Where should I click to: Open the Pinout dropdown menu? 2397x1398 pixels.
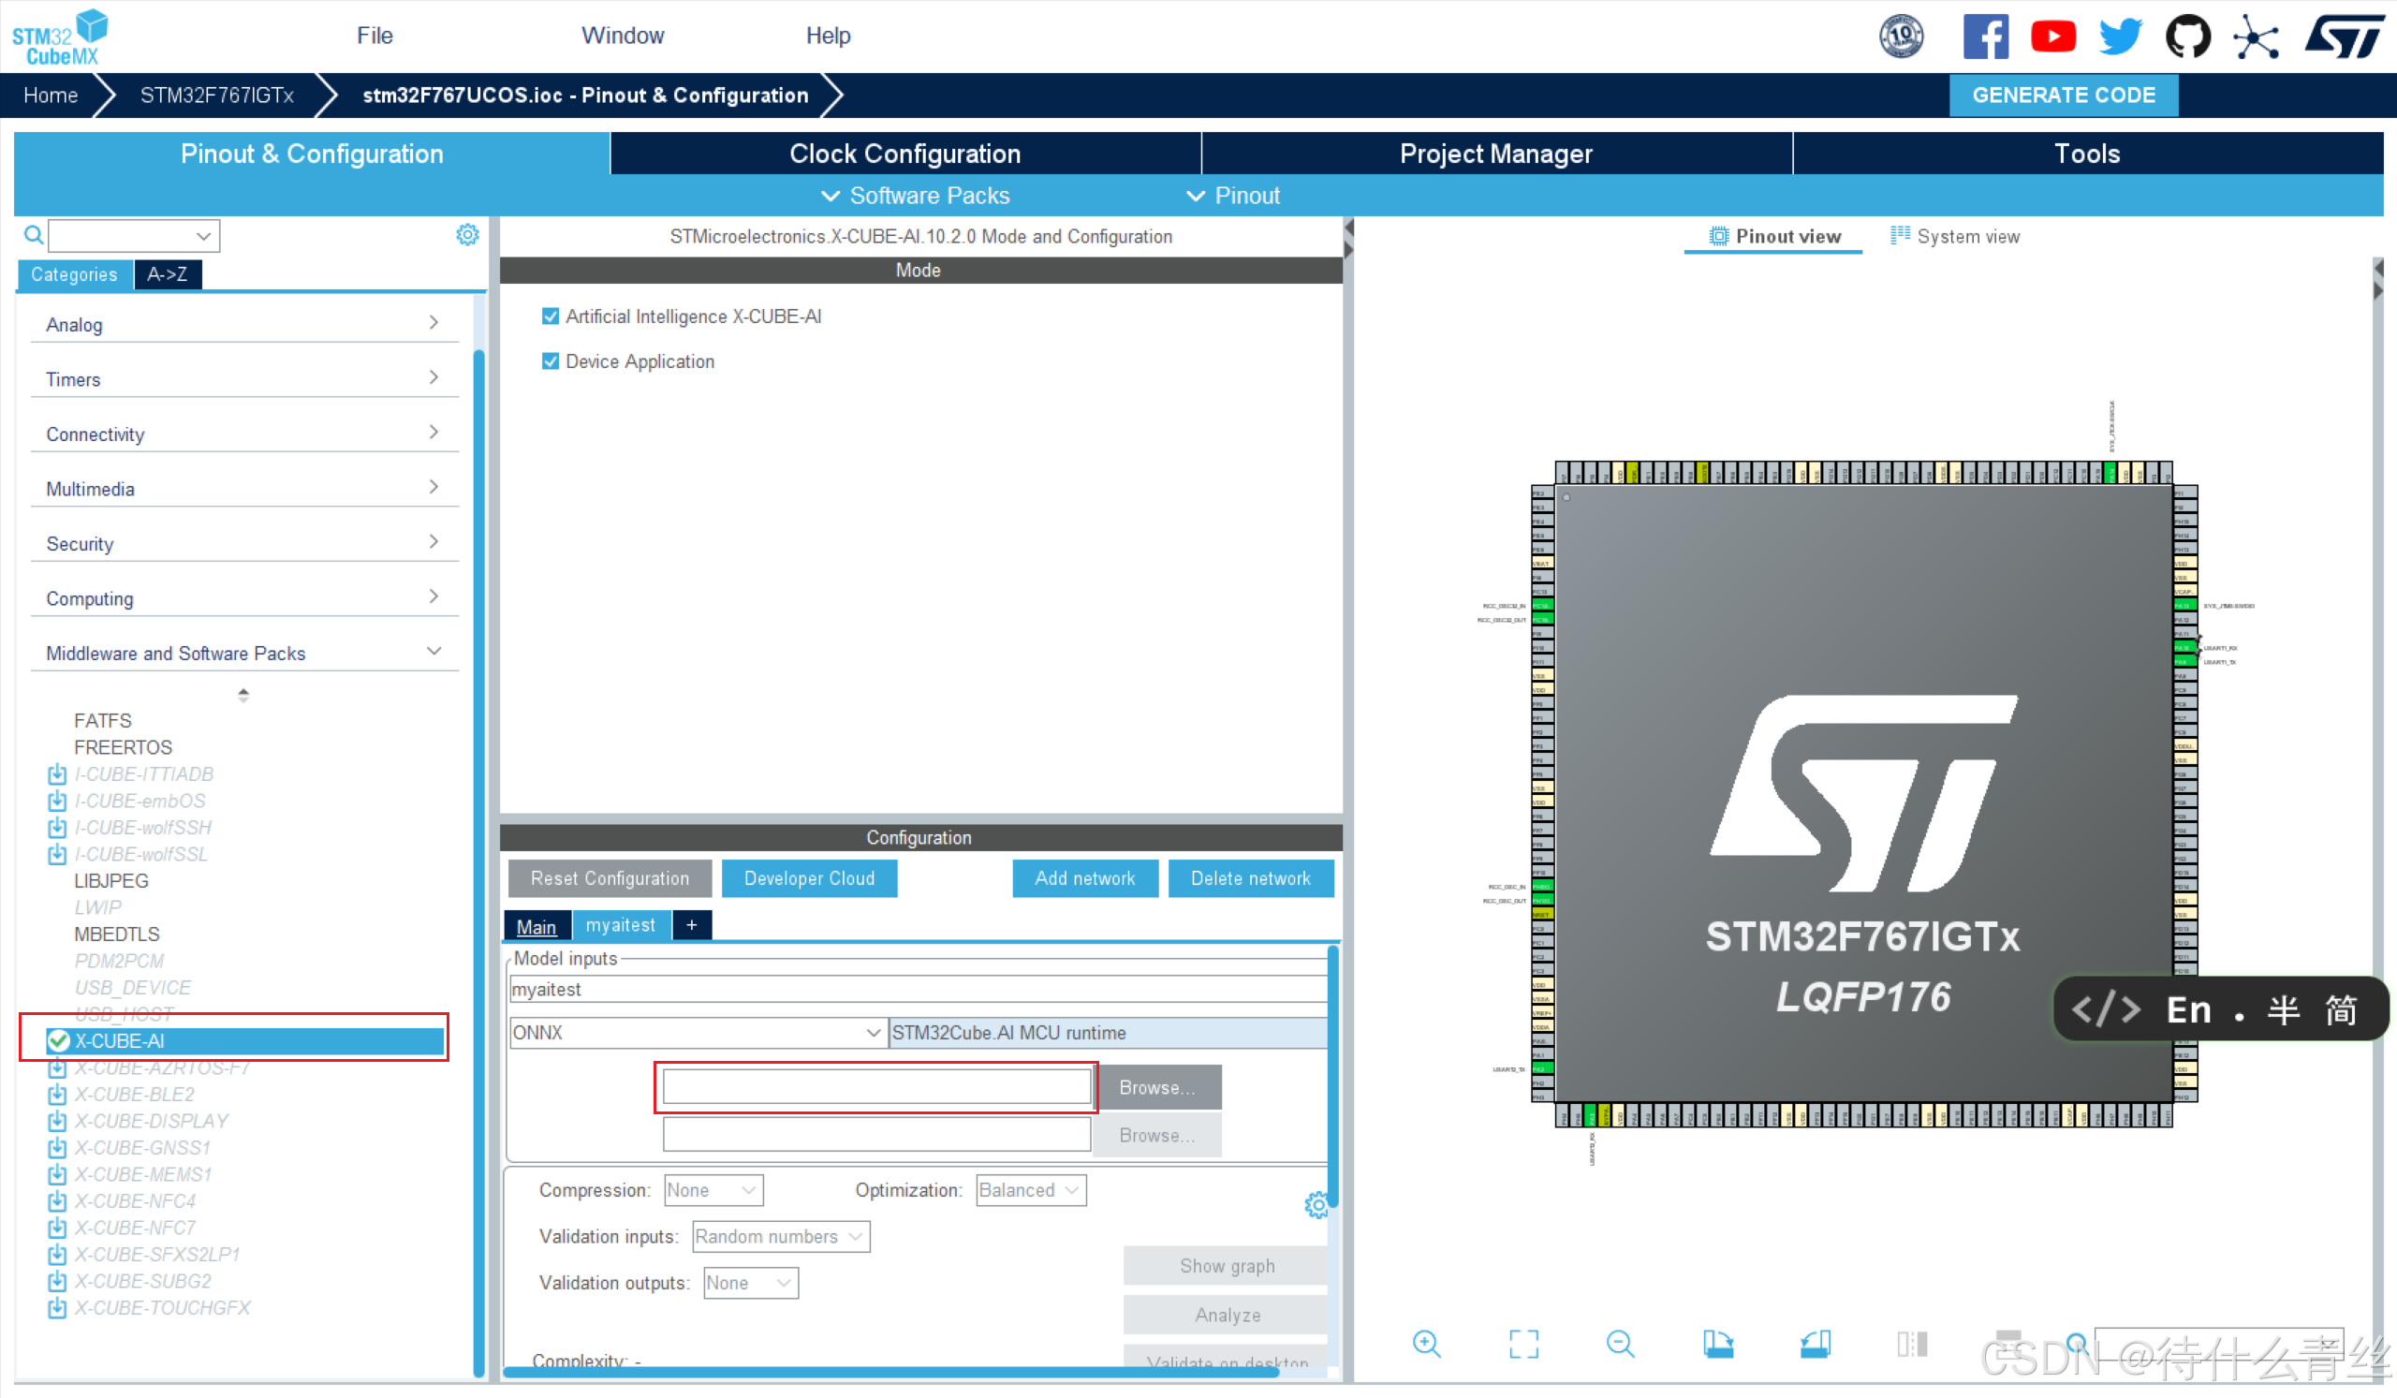1233,195
